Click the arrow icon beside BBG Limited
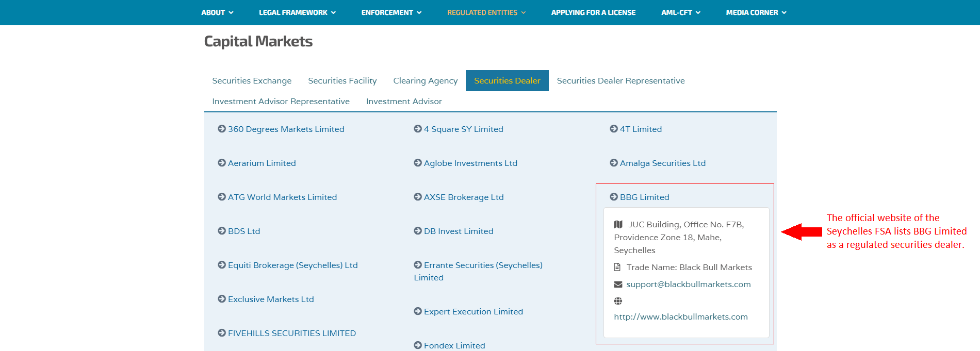 (614, 197)
